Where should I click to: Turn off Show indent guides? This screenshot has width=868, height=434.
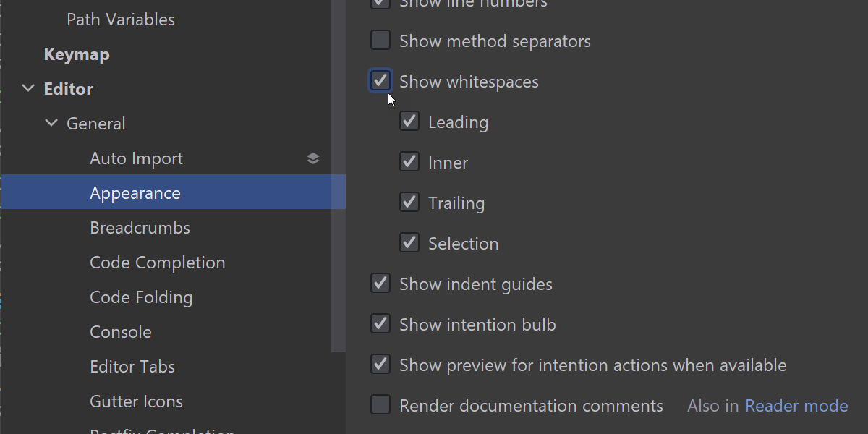[x=380, y=284]
